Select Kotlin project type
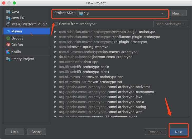The image size is (192, 139). pos(27,52)
